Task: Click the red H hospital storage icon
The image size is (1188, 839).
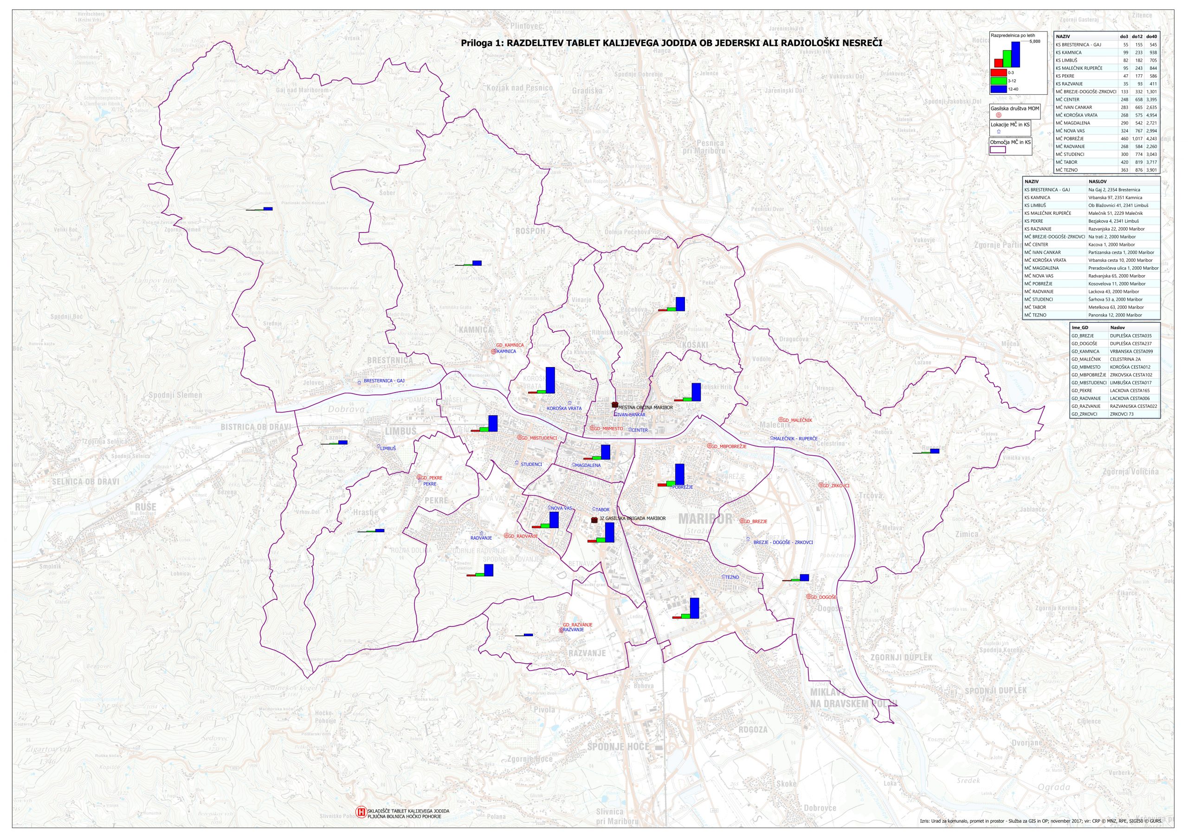Action: point(361,812)
